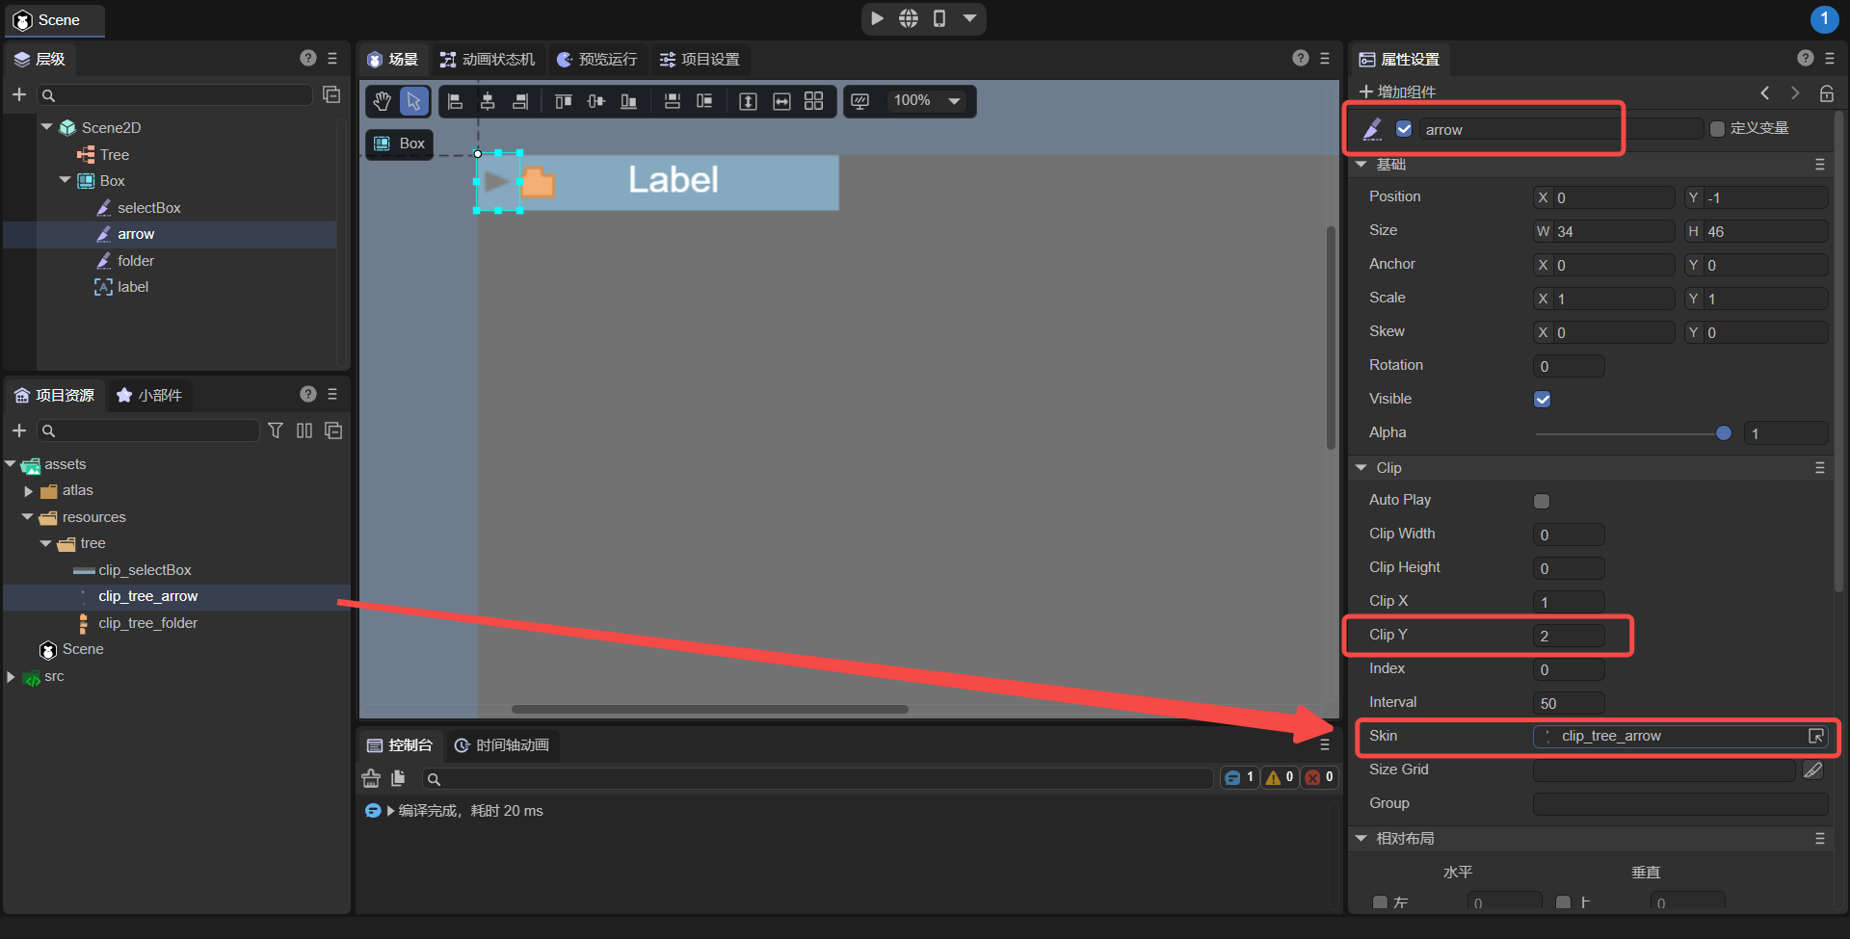Viewport: 1850px width, 939px height.
Task: Check the 定义变量 checkbox
Action: click(1717, 129)
